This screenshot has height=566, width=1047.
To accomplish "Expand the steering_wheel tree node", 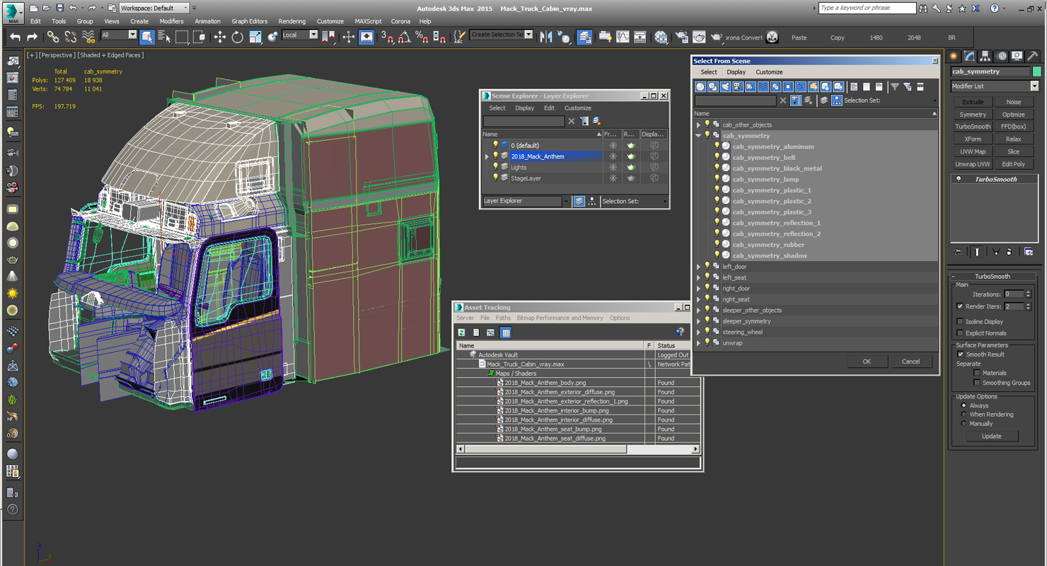I will (698, 332).
